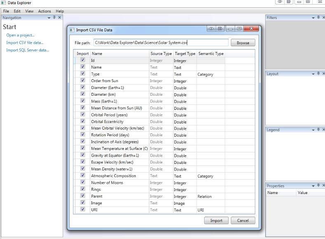The image size is (325, 239).
Task: Open the View menu
Action: click(x=30, y=11)
